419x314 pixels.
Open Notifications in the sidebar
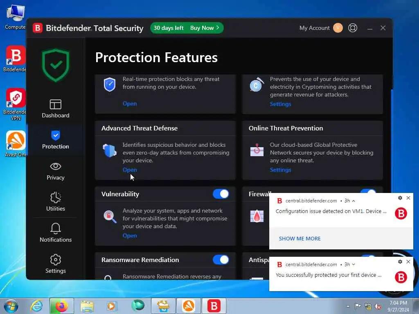55,233
